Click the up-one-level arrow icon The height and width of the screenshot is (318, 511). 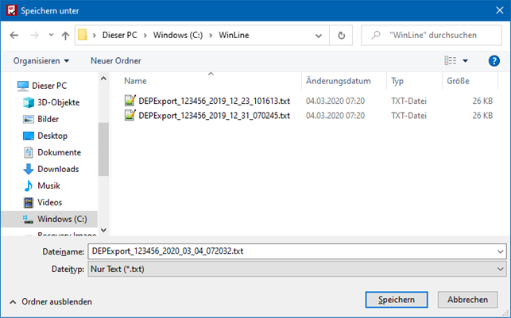(64, 36)
